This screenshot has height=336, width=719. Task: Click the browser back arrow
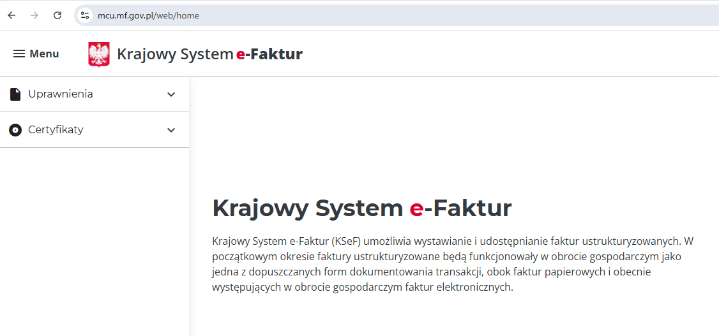point(11,15)
